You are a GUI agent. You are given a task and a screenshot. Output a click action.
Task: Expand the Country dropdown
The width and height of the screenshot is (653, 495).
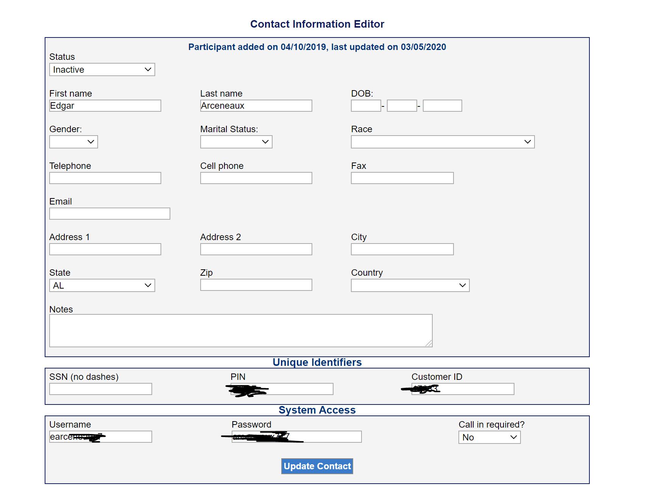pos(410,286)
